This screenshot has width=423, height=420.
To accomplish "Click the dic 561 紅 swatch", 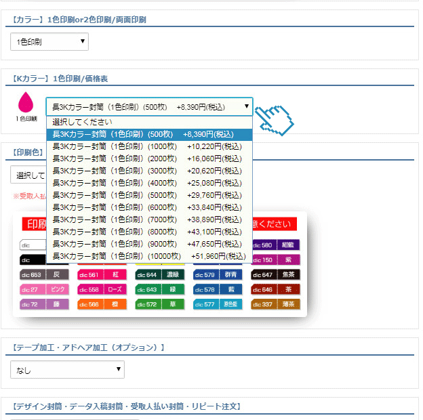I will click(102, 275).
